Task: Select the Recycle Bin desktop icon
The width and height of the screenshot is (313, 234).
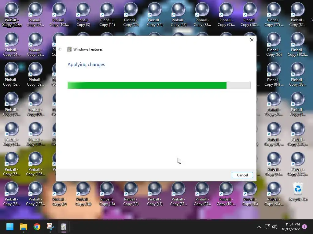Action: (298, 192)
